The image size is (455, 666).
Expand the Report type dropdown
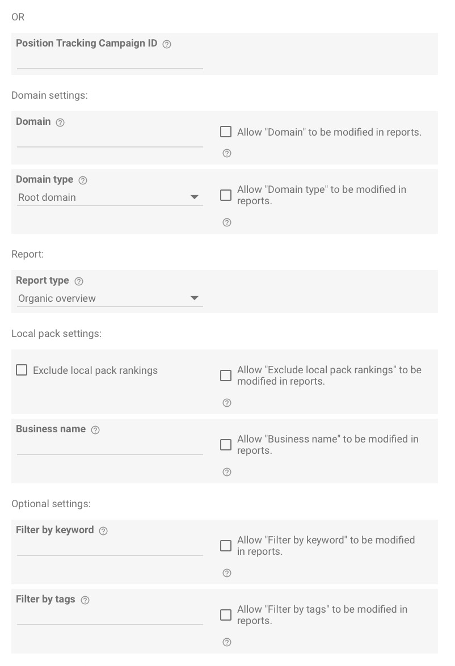109,298
